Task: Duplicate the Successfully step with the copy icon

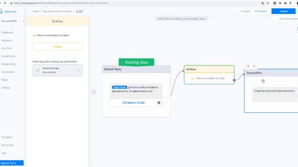Action: 248,66
